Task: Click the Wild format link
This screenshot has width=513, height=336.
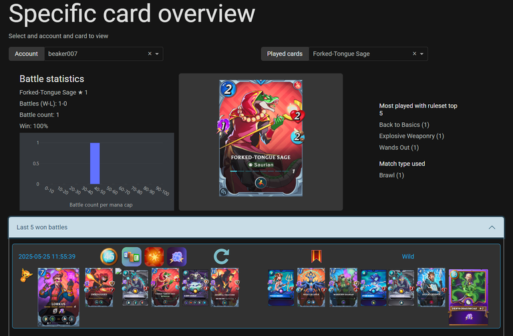Action: [408, 257]
